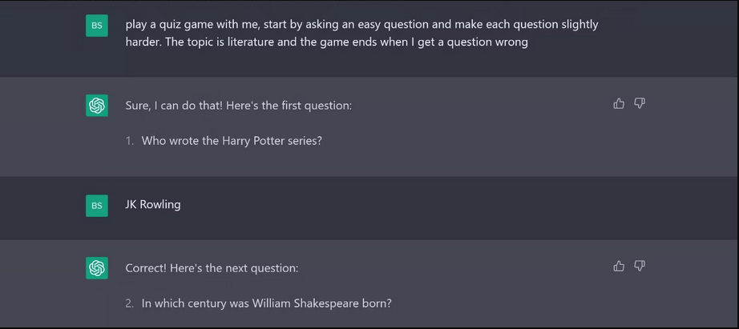
Task: Click the 'JK Rowling' answer text
Action: click(153, 204)
